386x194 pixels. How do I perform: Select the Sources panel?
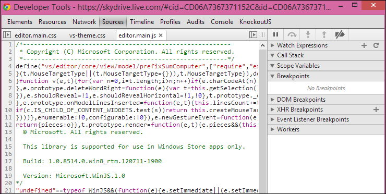coord(113,22)
